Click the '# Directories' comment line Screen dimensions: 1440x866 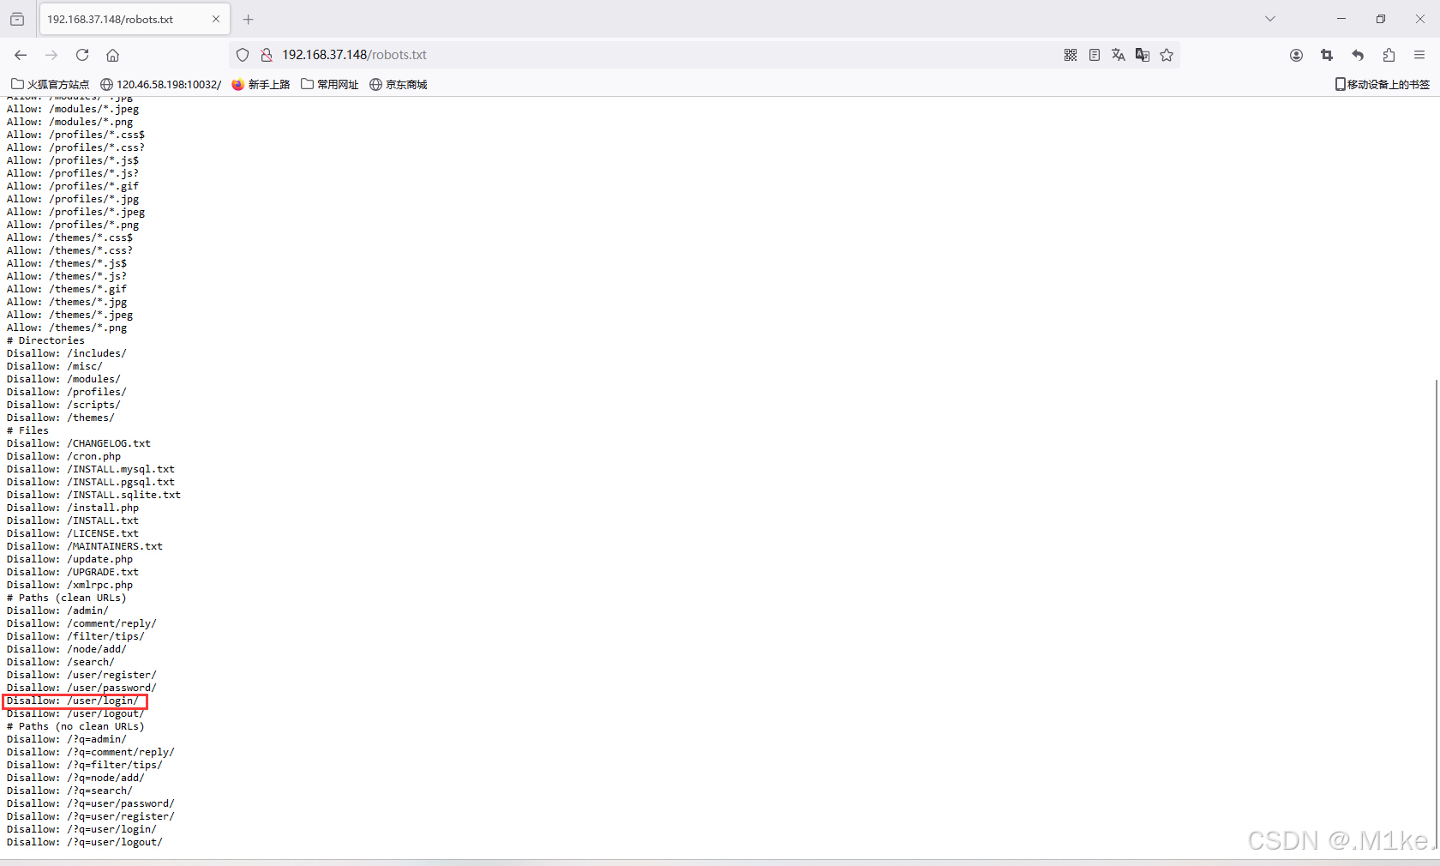click(45, 340)
